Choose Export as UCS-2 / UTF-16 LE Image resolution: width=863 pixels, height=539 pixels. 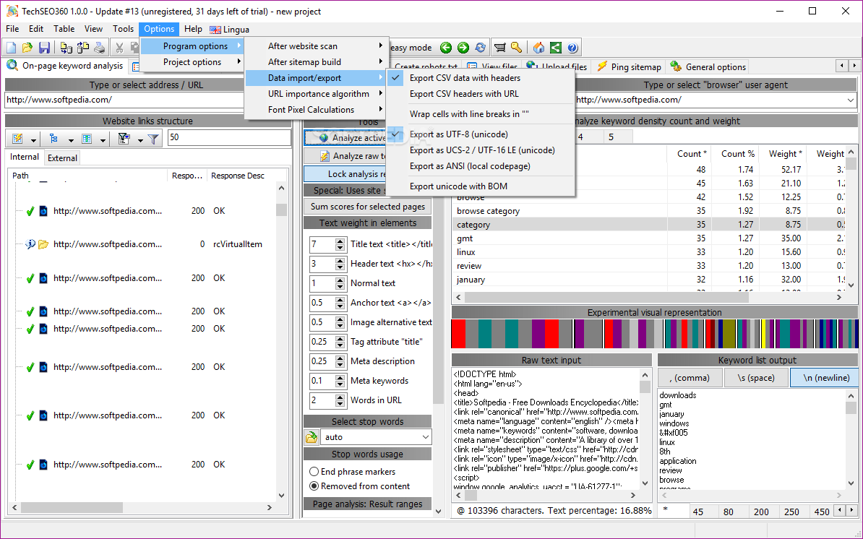tap(481, 150)
